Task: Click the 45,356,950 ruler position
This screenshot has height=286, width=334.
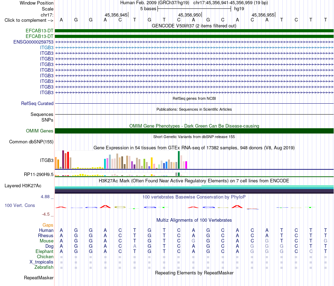Action: 190,15
